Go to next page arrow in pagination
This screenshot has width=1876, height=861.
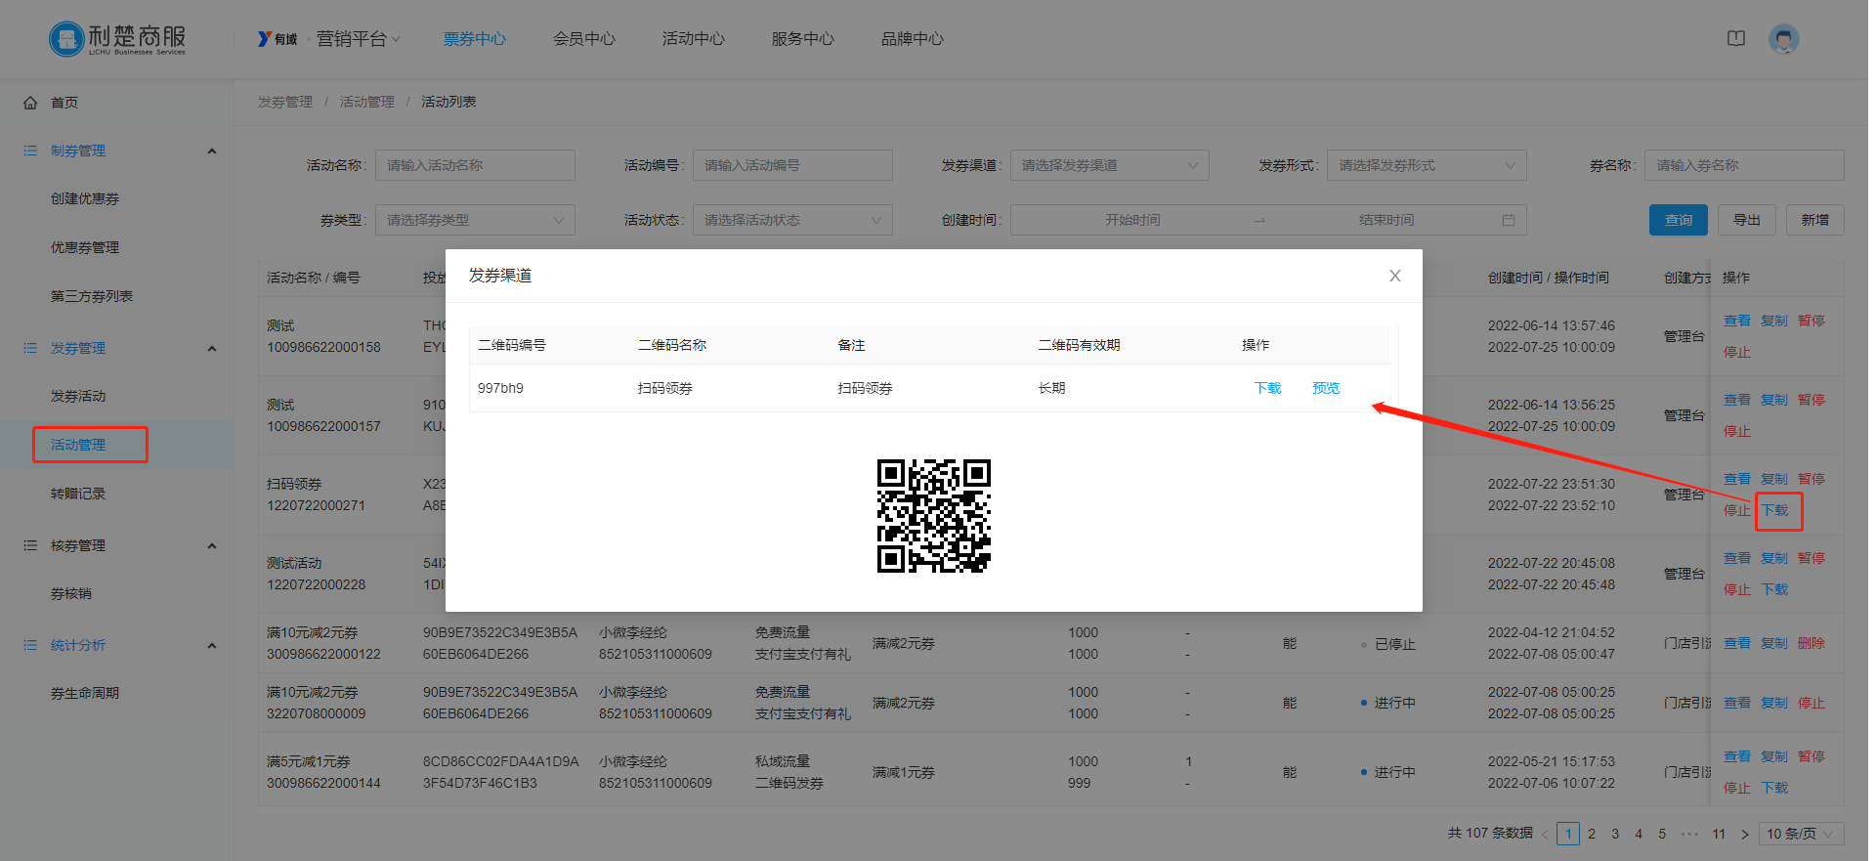[1745, 834]
